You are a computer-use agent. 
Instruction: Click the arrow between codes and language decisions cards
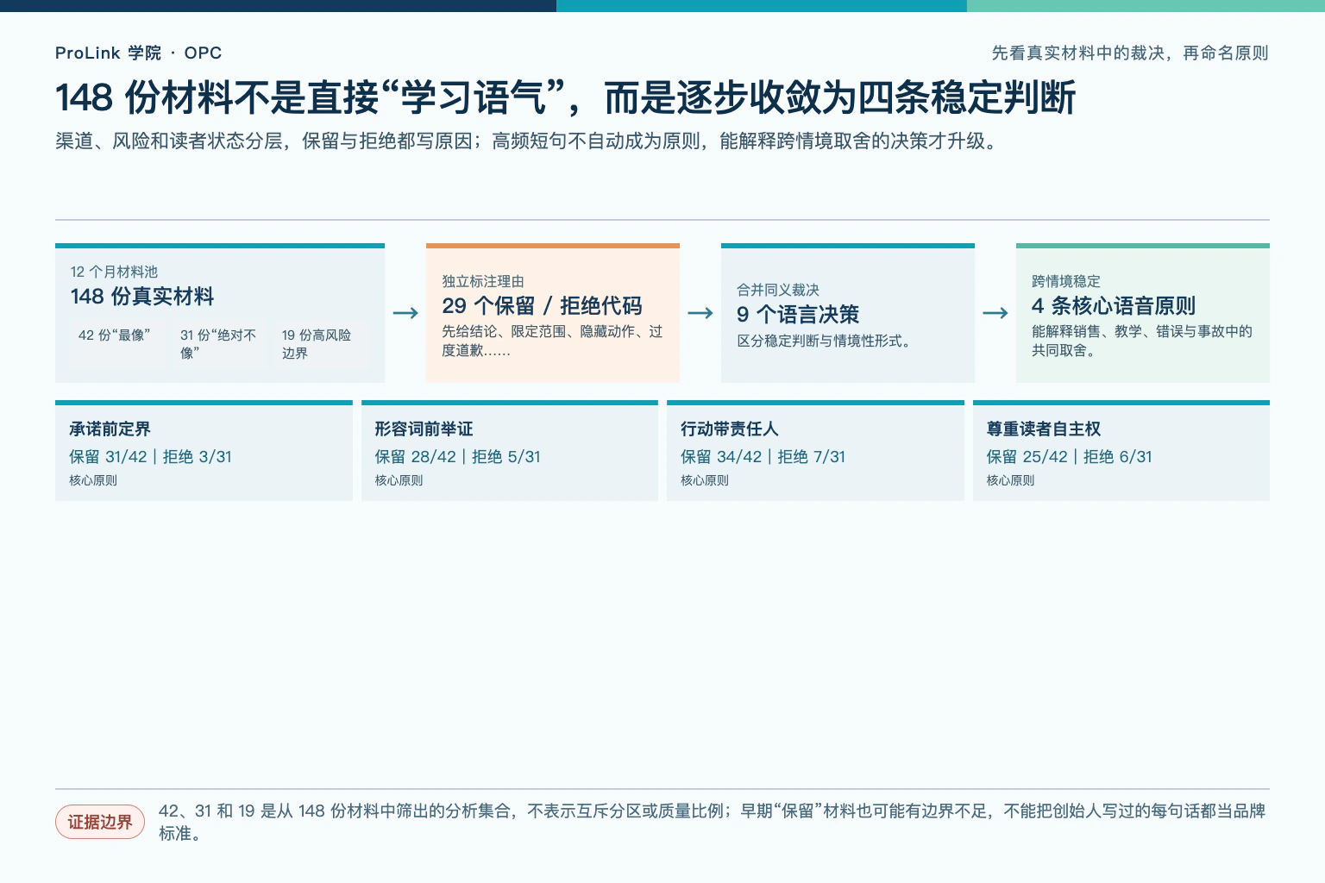click(700, 313)
